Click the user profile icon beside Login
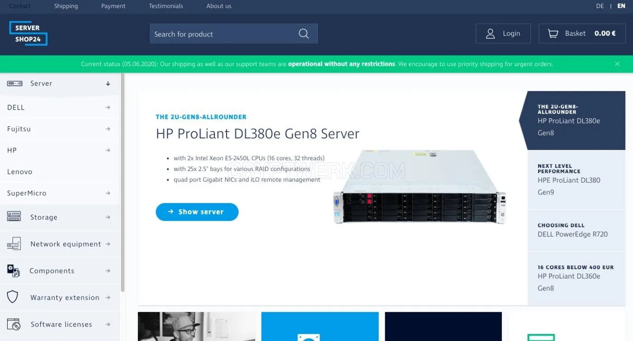633x341 pixels. [490, 33]
